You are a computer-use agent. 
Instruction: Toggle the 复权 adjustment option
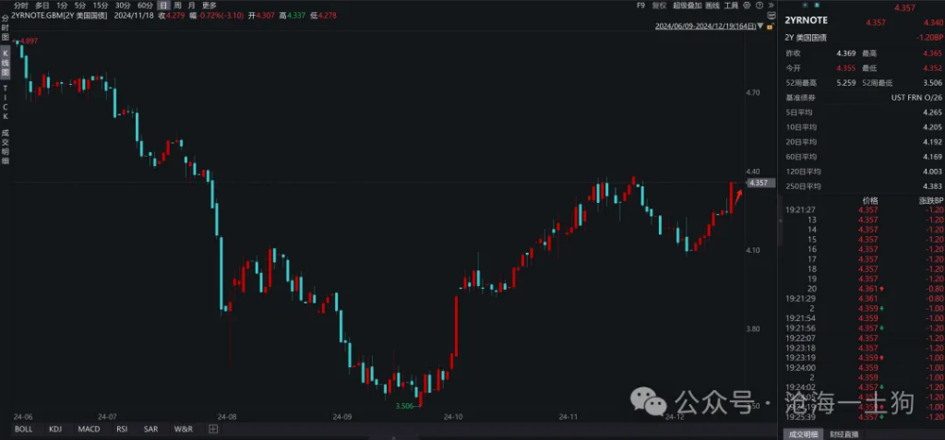click(659, 6)
